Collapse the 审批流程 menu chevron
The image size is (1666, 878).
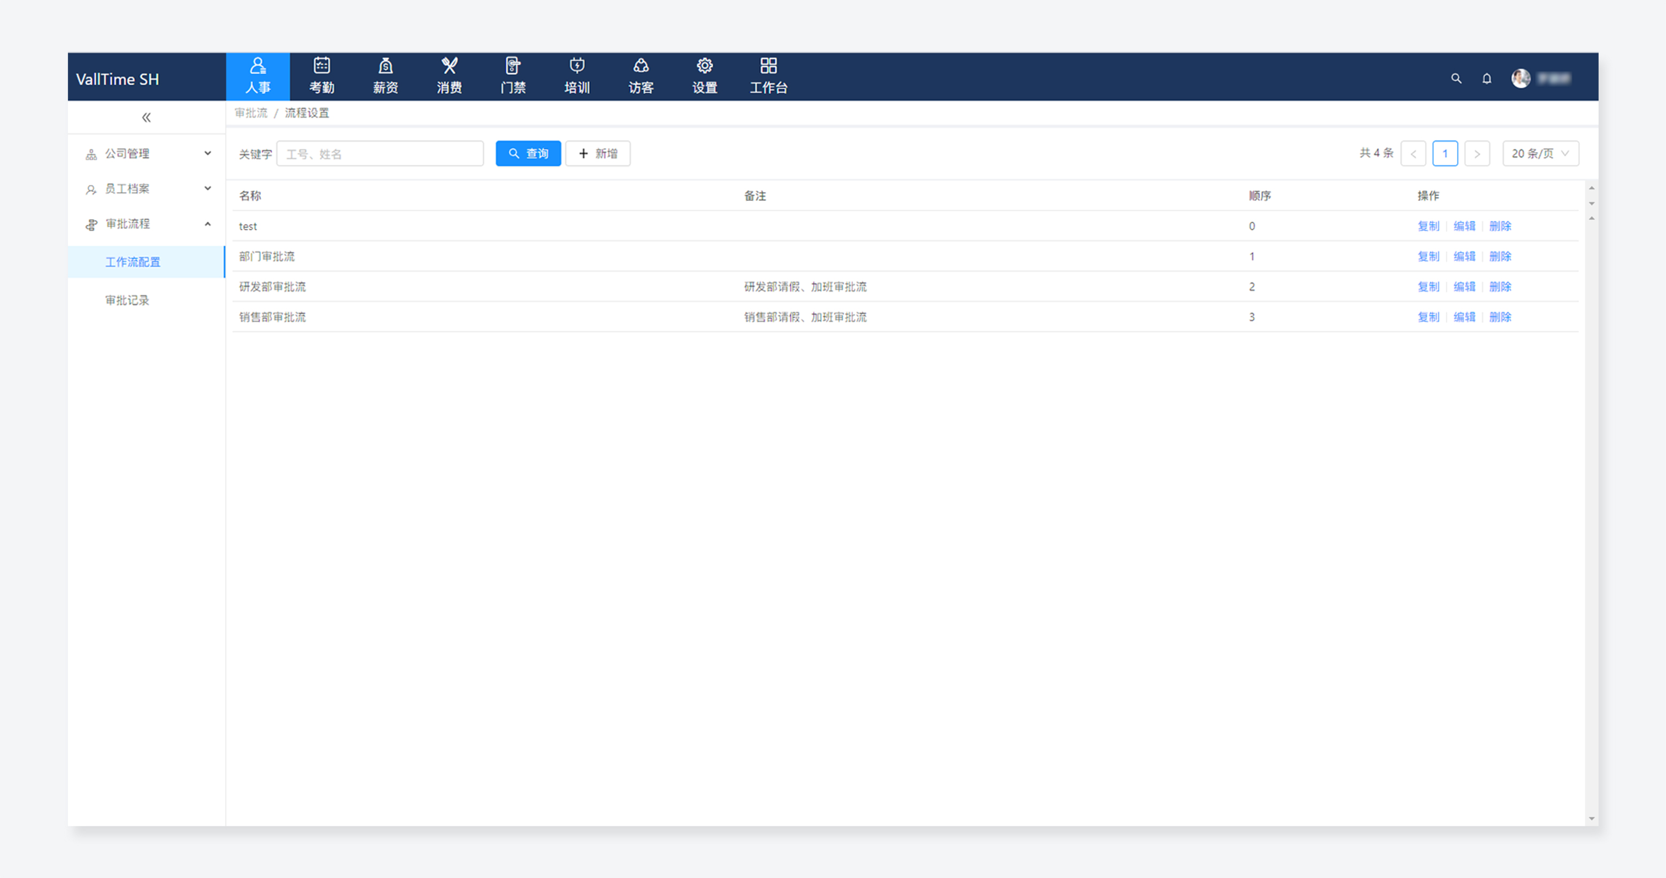click(207, 224)
